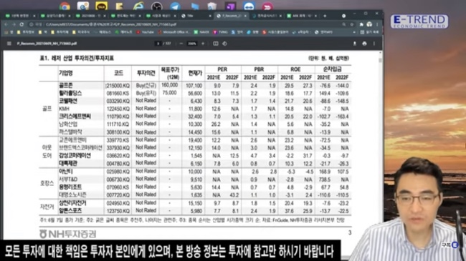
Task: Click the URL address bar
Action: 190,24
